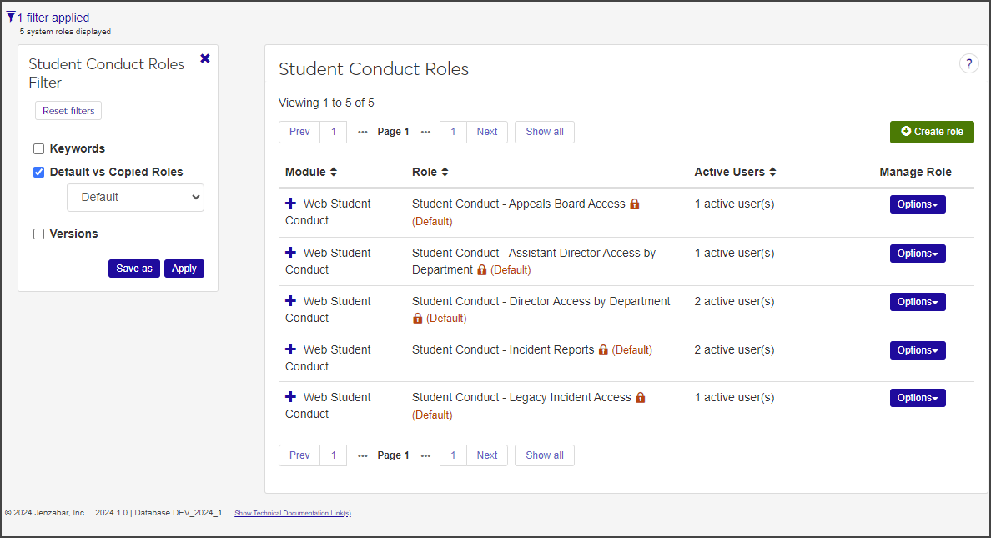Enable the Versions filter checkbox
Viewport: 991px width, 538px height.
[39, 234]
